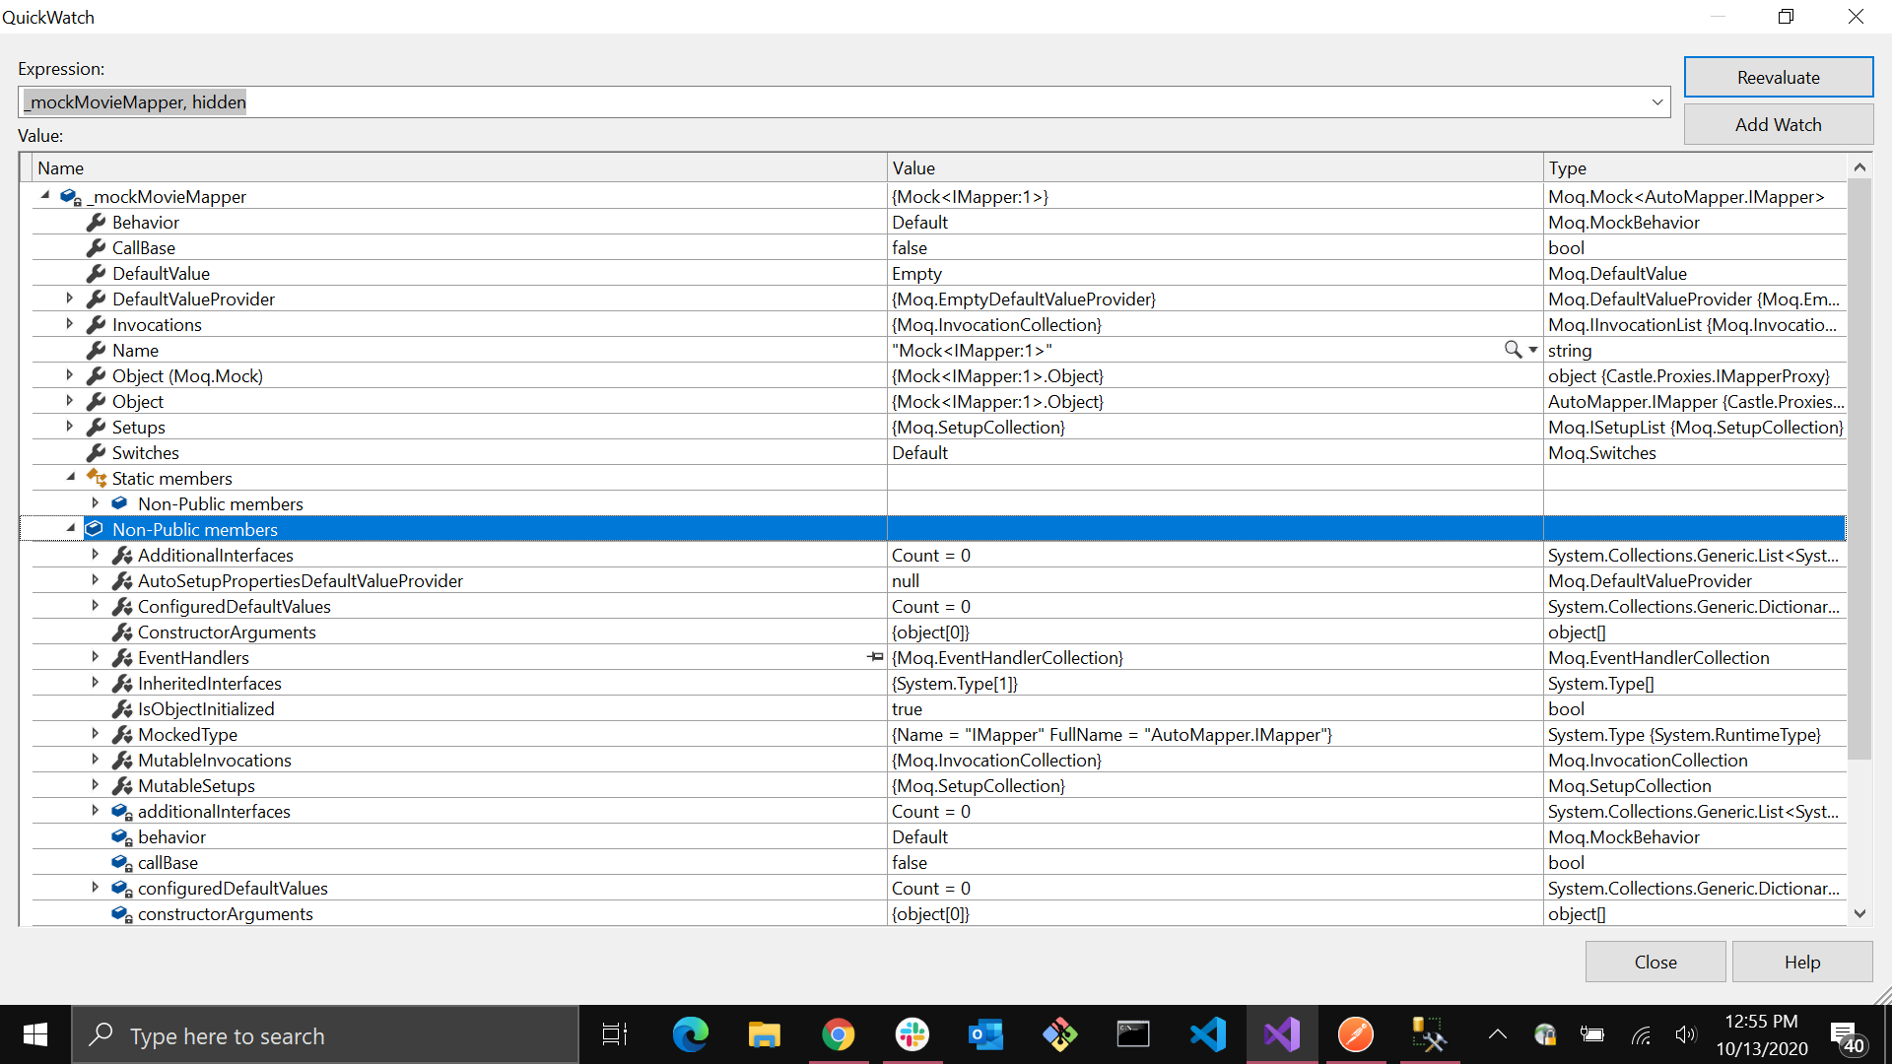Select the MutableInvocations row
This screenshot has height=1064, width=1892.
click(x=939, y=760)
